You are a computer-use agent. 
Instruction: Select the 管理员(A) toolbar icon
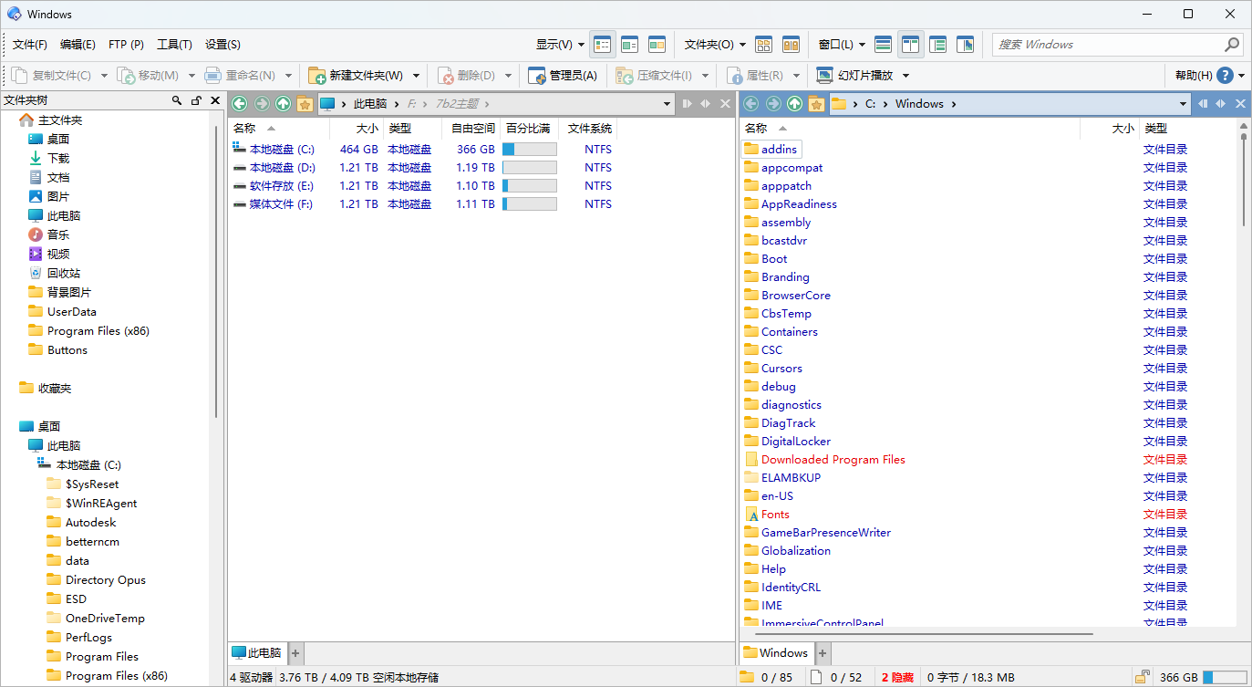537,75
